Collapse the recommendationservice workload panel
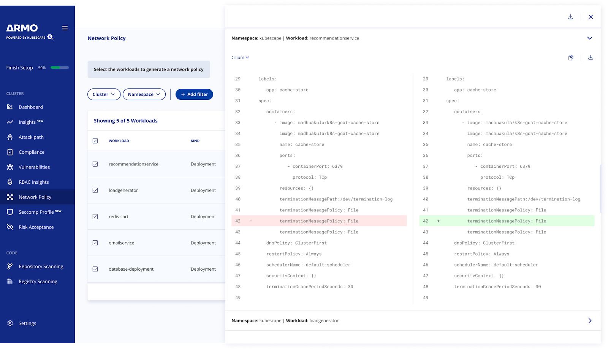Screen dimensions: 608x350 (x=590, y=38)
